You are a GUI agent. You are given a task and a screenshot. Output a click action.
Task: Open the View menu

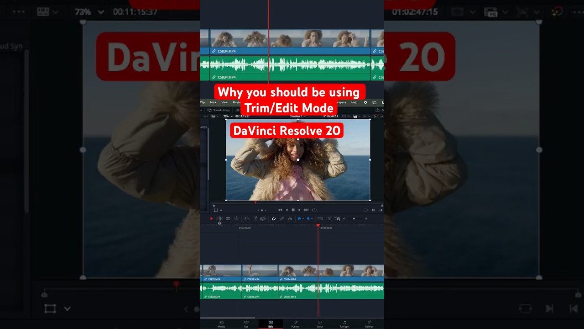click(224, 102)
